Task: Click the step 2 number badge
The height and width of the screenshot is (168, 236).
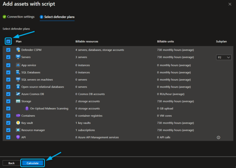Action: point(41,17)
